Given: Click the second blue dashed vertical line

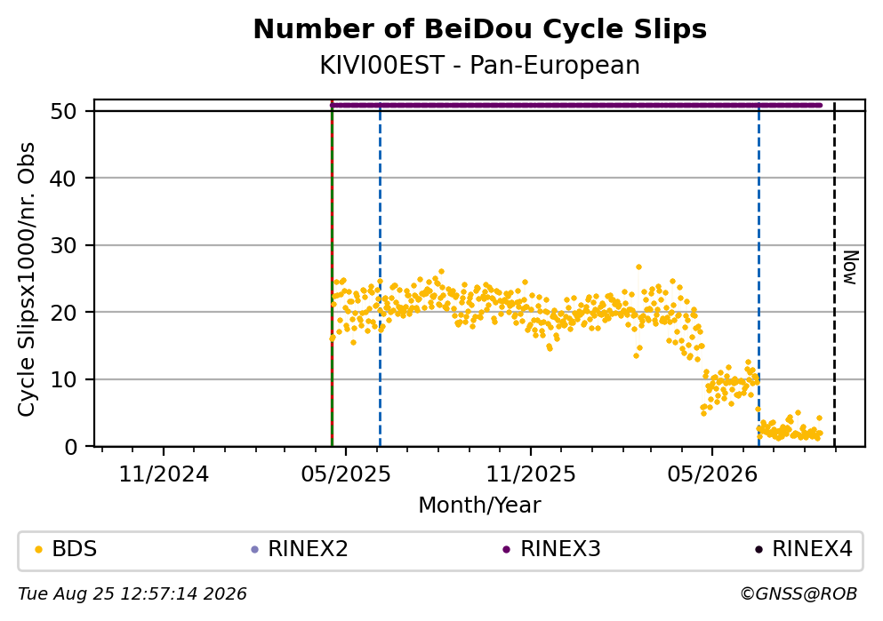Looking at the screenshot, I should [x=759, y=274].
